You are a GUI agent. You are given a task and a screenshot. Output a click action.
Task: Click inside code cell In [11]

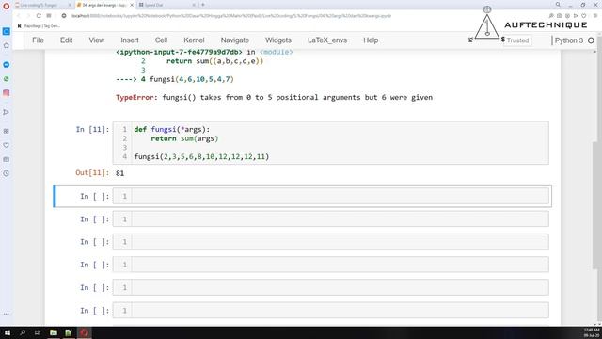coord(330,143)
